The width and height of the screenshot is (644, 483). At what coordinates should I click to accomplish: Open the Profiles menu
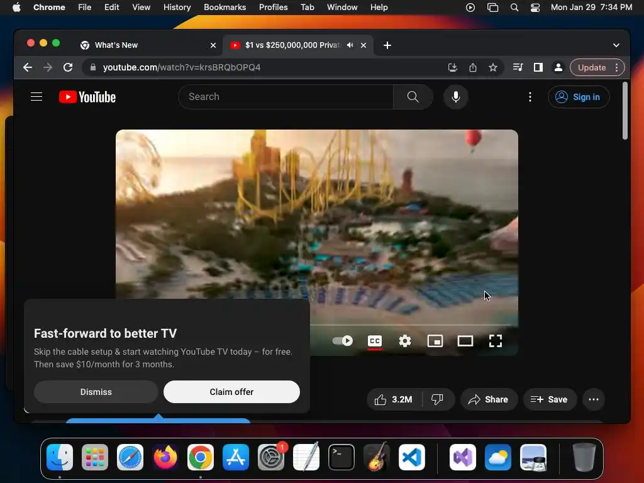(x=273, y=7)
